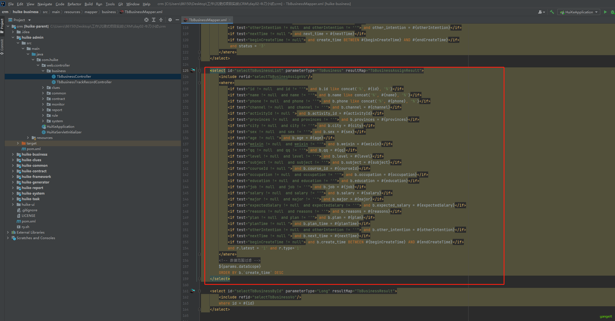Viewport: 615px width, 321px height.
Task: Open the Project side tool tab
Action: (2, 26)
